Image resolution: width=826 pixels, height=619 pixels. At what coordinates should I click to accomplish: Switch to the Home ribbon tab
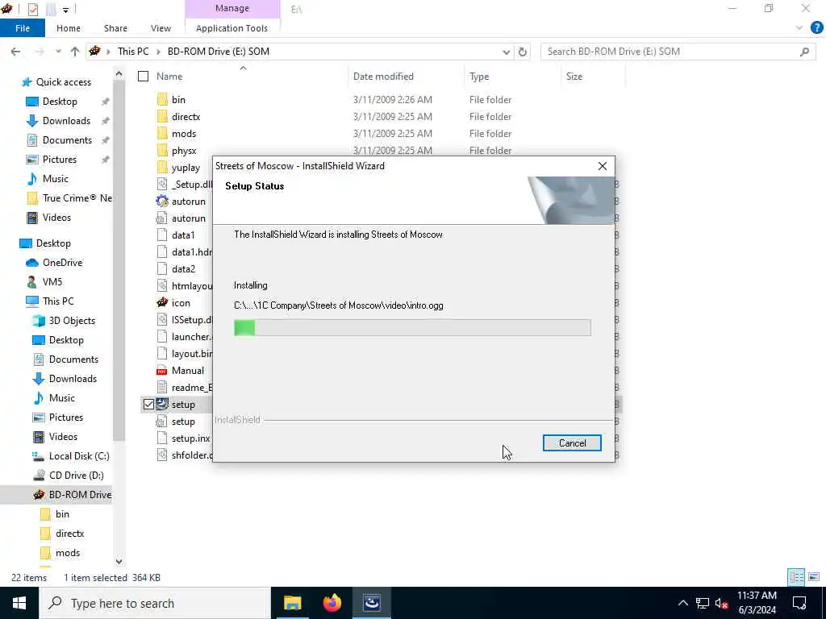coord(69,28)
